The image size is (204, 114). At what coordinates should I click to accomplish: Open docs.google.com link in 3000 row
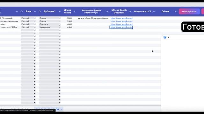pyautogui.click(x=122, y=18)
